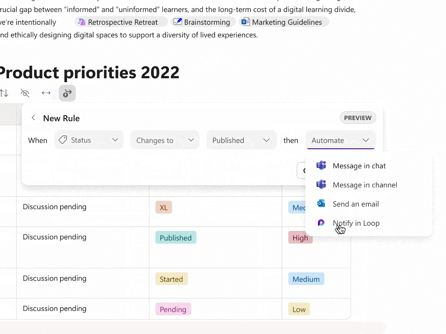This screenshot has width=446, height=334.
Task: Toggle the hide fields eye icon
Action: point(25,93)
